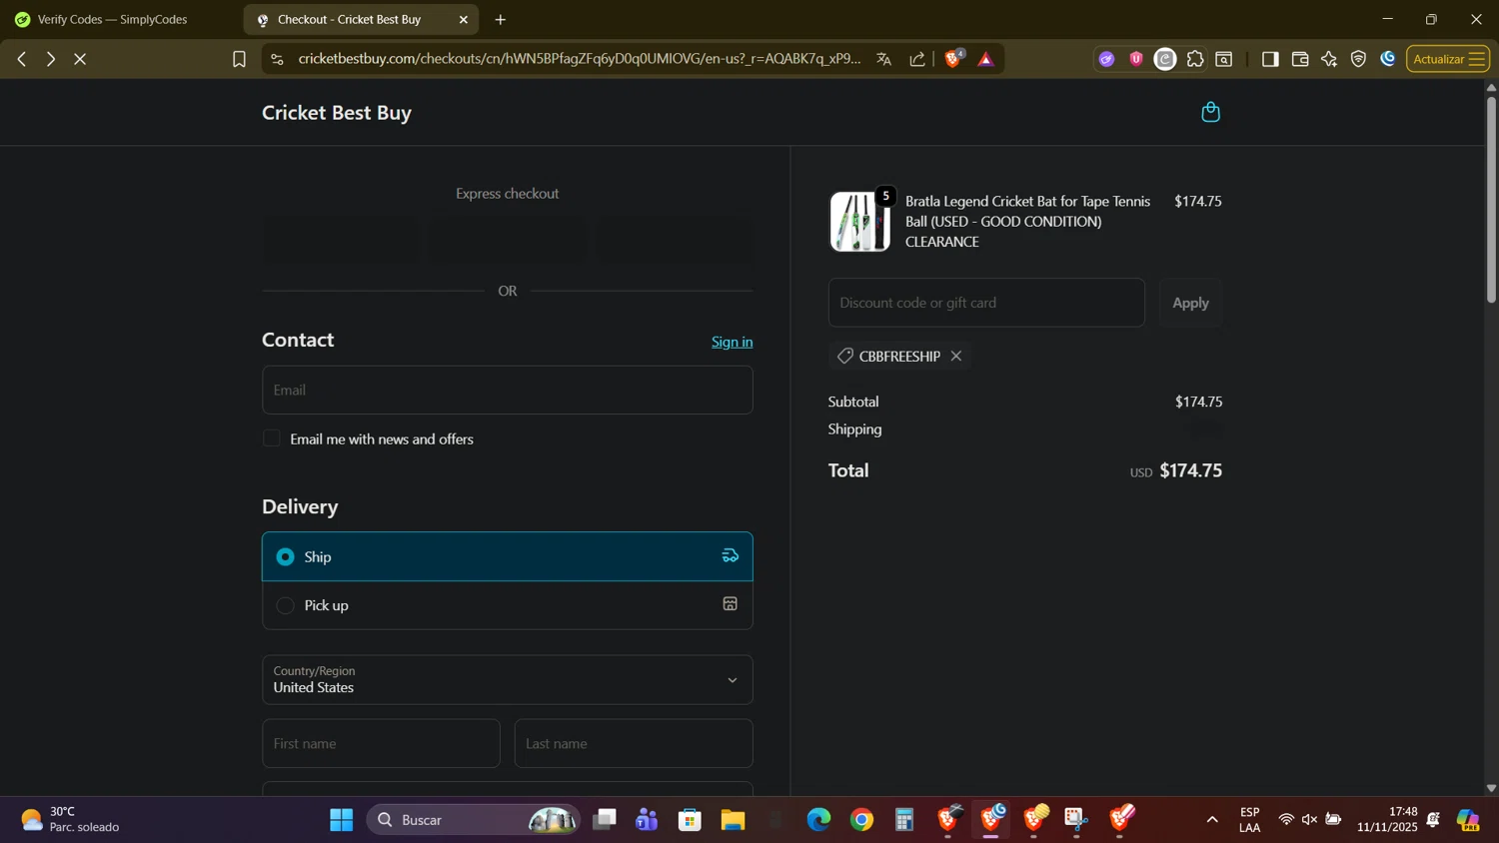Open File Explorer from taskbar

coord(734,820)
